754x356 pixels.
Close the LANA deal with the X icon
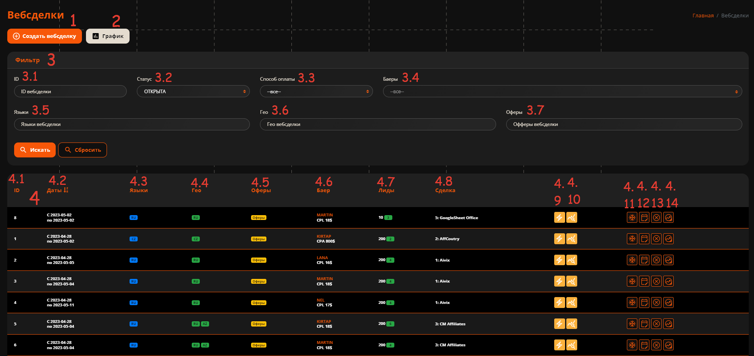pyautogui.click(x=656, y=260)
